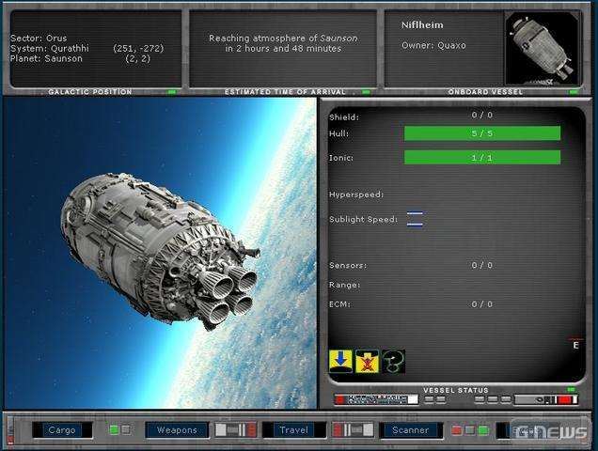Click the switch panel between Weapons and Travel

point(235,430)
